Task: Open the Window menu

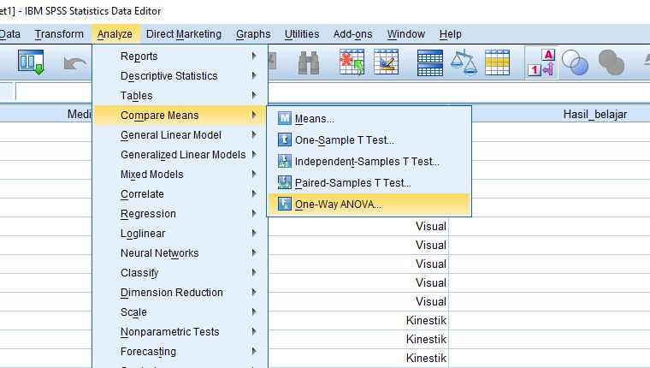Action: coord(406,34)
